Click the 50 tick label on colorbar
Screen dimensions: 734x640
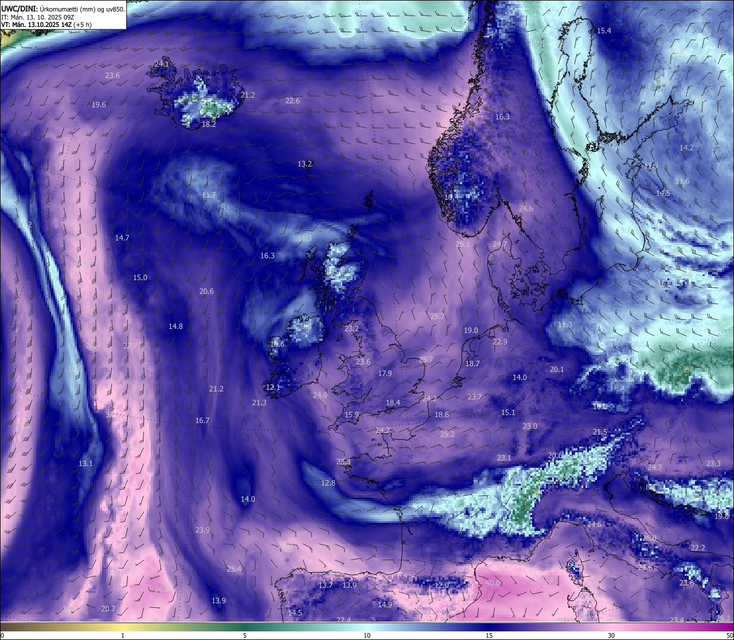click(729, 635)
